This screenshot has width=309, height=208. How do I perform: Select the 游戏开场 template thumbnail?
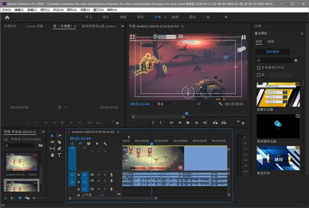coord(278,158)
